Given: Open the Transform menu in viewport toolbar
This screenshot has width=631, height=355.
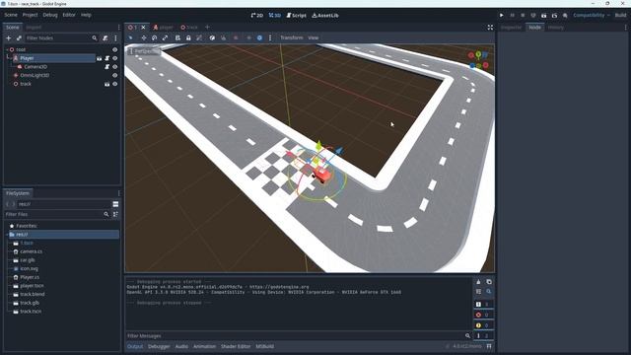Looking at the screenshot, I should click(x=292, y=37).
